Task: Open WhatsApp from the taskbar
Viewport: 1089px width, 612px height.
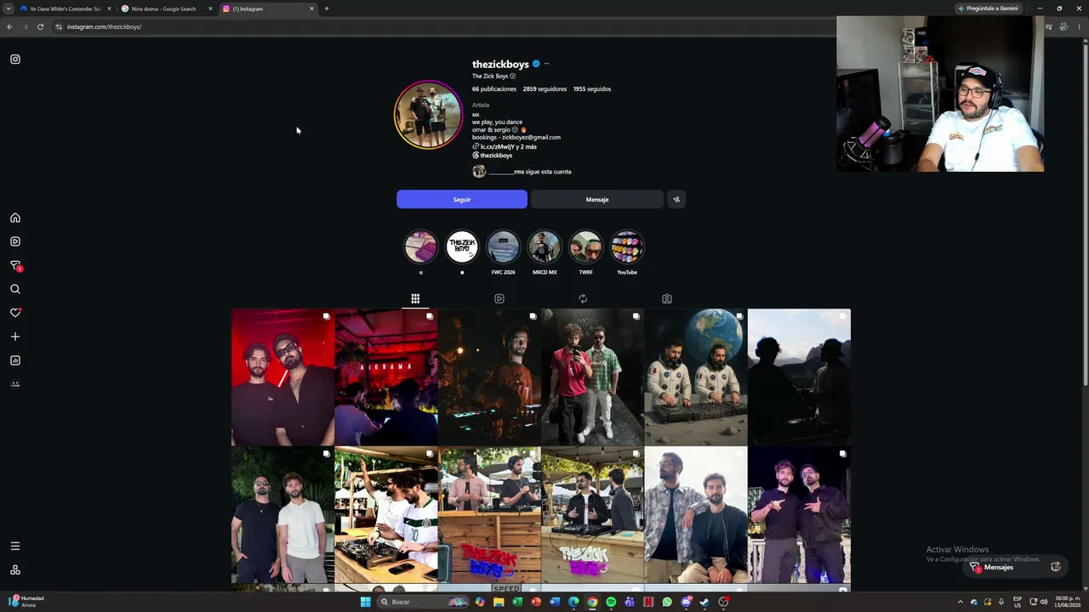Action: (x=667, y=602)
